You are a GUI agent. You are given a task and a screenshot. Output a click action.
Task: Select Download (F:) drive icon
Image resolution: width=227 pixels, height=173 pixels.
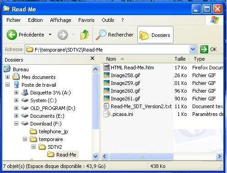(x=25, y=123)
